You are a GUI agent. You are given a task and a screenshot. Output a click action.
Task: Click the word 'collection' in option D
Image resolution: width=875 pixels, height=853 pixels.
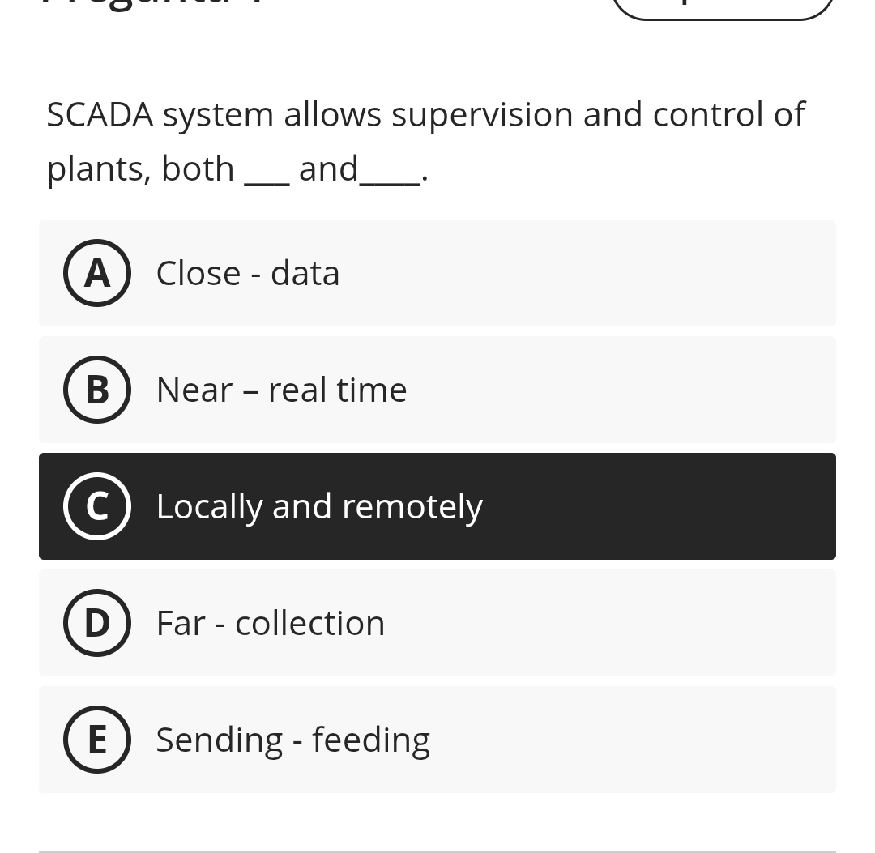pyautogui.click(x=309, y=623)
